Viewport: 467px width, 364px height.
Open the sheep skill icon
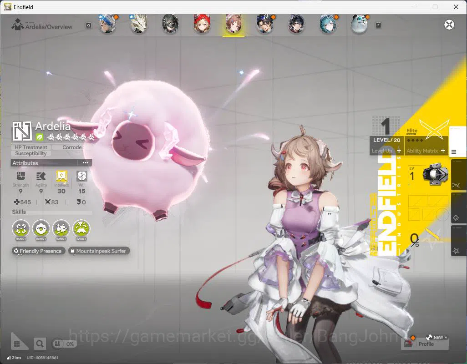coord(41,229)
